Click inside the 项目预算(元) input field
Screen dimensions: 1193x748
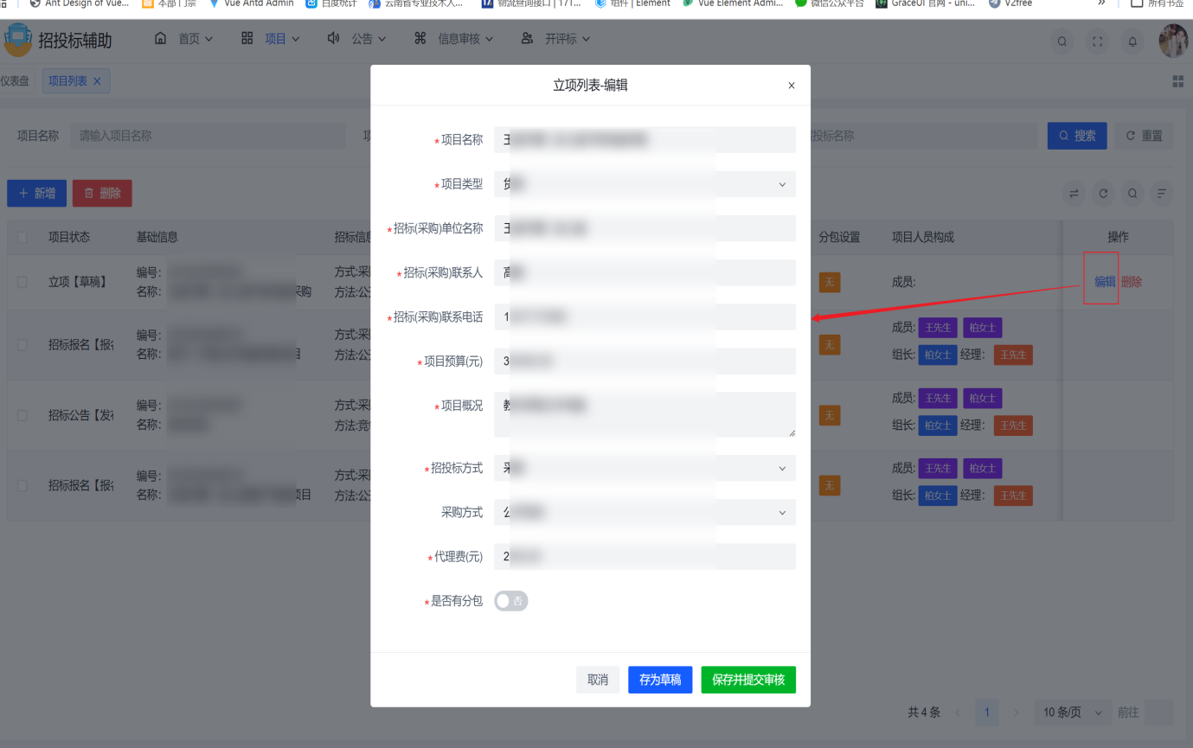tap(645, 361)
